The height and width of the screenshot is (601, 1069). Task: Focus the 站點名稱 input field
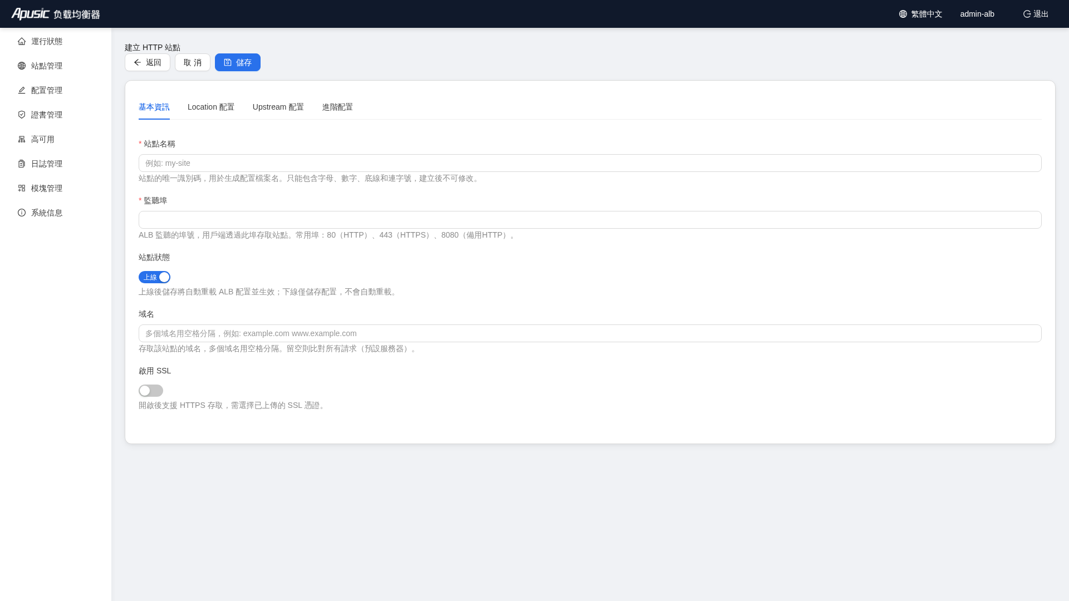(x=590, y=163)
